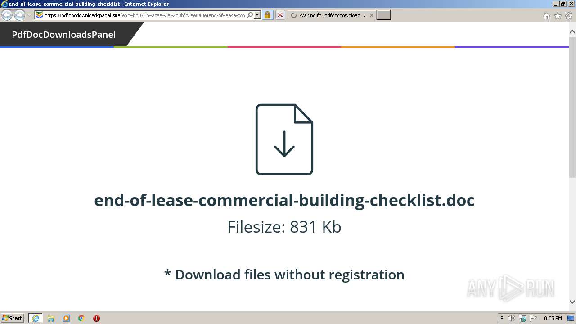Open Favorites star icon
Screen dimensions: 576x324
coord(558,16)
